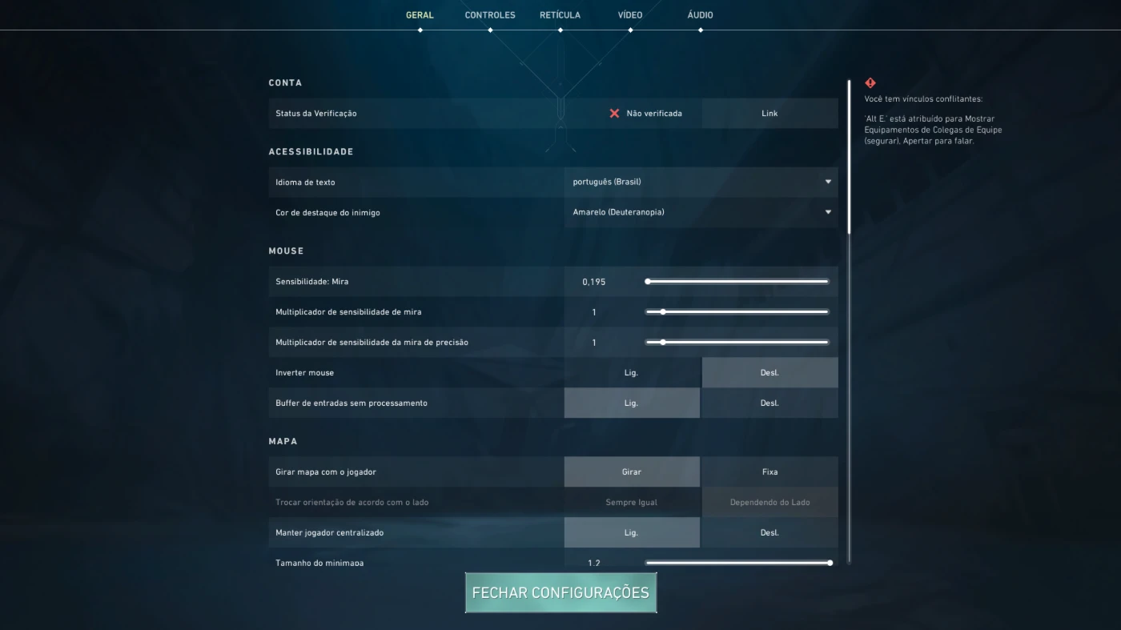The image size is (1121, 630).
Task: Open the Idioma de texto dropdown
Action: 701,183
